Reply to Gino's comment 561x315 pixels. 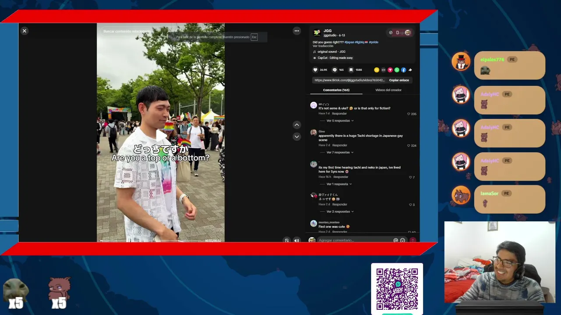340,145
